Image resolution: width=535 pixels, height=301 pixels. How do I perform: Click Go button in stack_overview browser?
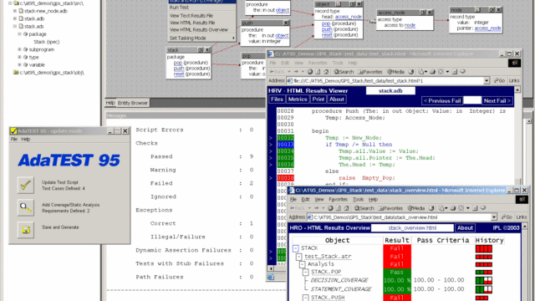pos(507,217)
